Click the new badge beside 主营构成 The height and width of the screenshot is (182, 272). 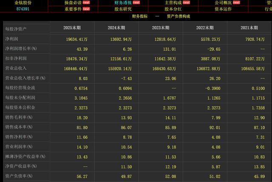187,3
